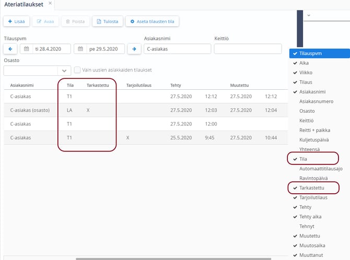Screen dimensions: 350x260
Task: Toggle Muuttanut column
Action: click(x=320, y=255)
